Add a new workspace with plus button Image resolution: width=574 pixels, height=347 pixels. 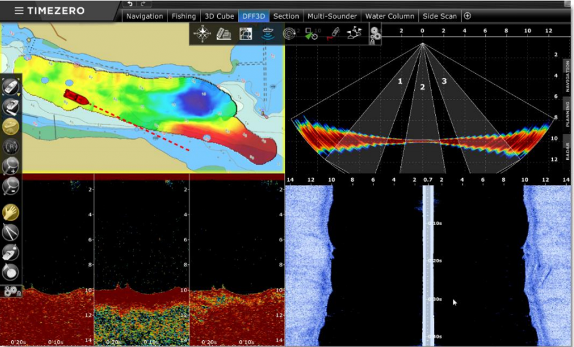(x=467, y=16)
